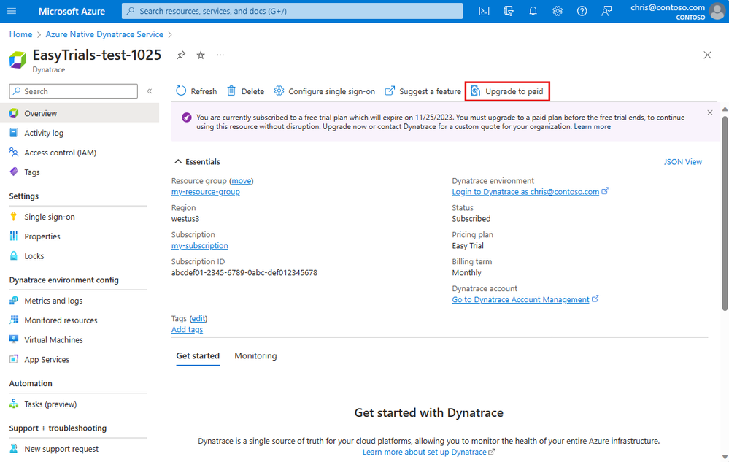
Task: Collapse the left sidebar menu with double chevron
Action: 150,91
